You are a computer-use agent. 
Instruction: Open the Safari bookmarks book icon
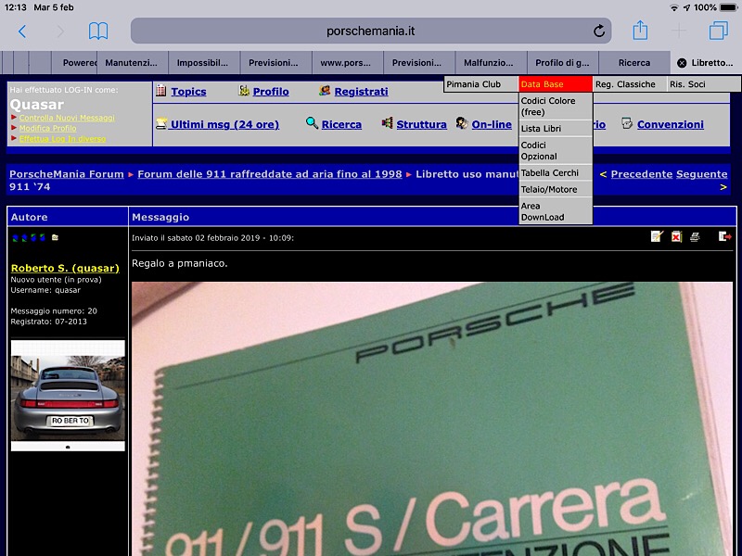(98, 32)
